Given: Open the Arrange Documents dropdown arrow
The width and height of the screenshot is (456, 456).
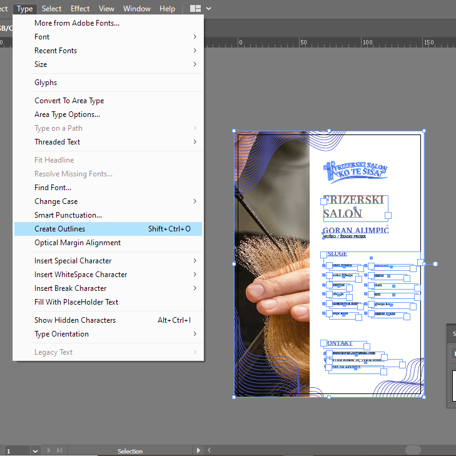Looking at the screenshot, I should coord(209,9).
